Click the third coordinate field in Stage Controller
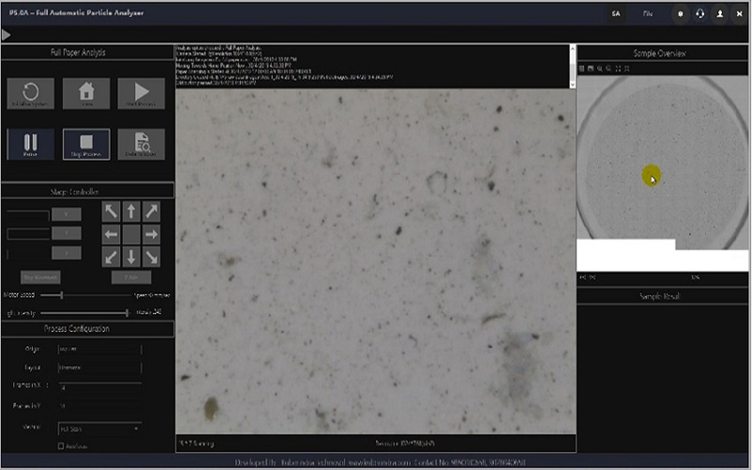The width and height of the screenshot is (752, 470). (28, 254)
